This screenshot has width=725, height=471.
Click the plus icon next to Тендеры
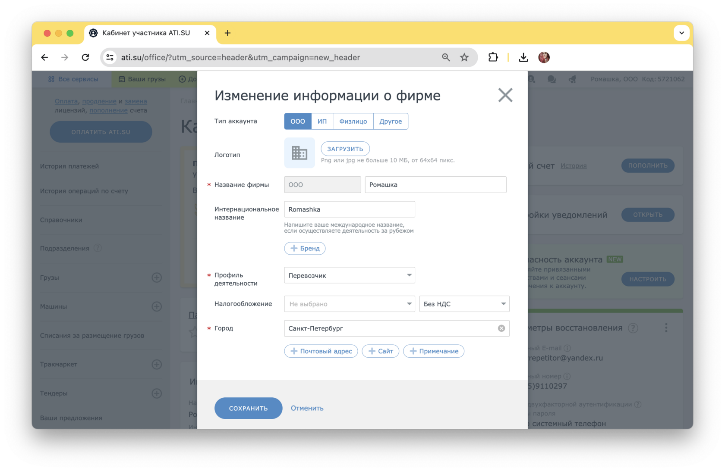(x=157, y=393)
